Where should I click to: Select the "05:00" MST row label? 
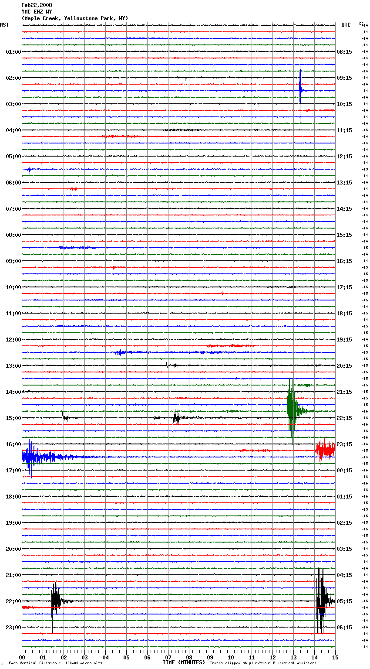point(13,157)
